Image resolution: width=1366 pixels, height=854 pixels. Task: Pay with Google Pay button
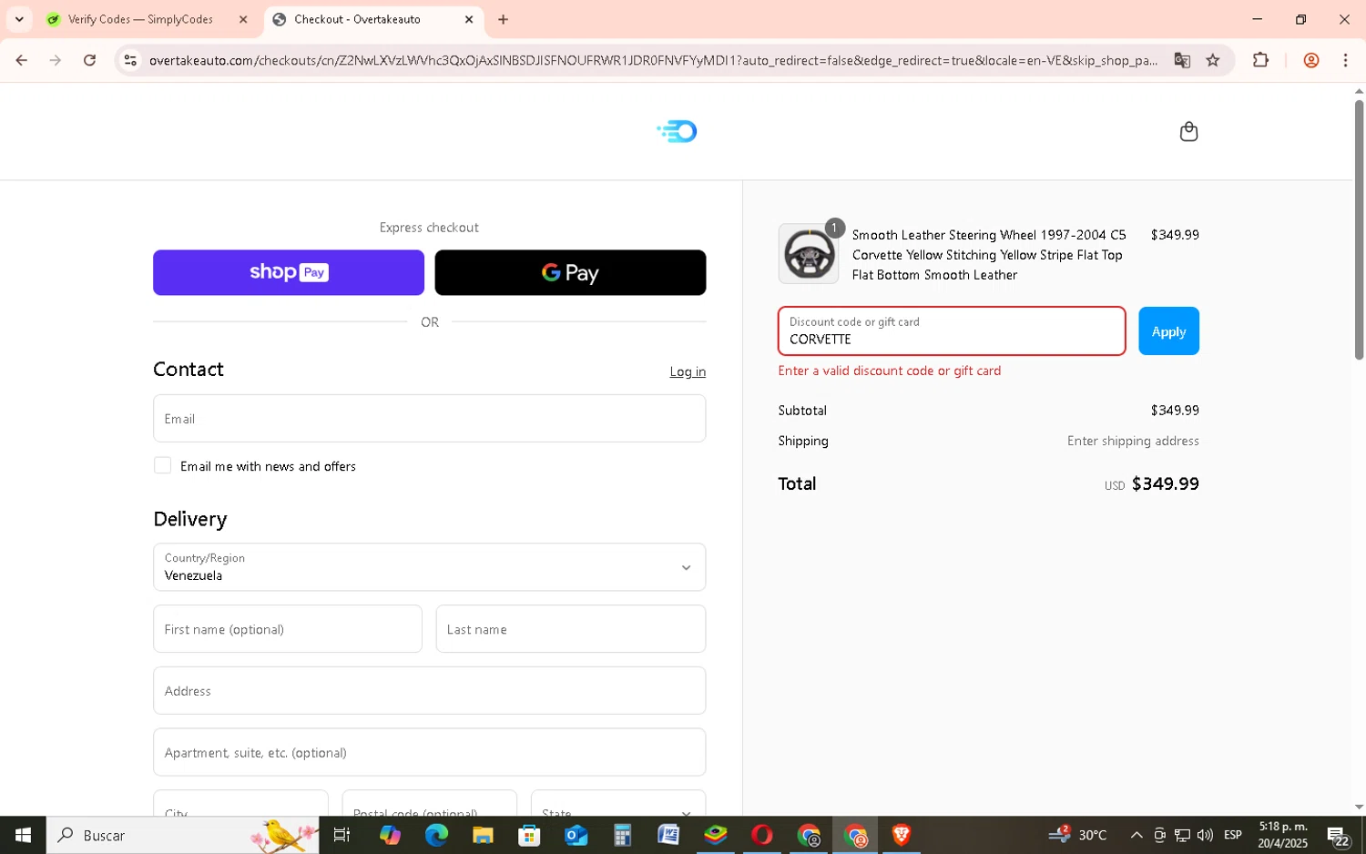click(x=570, y=272)
